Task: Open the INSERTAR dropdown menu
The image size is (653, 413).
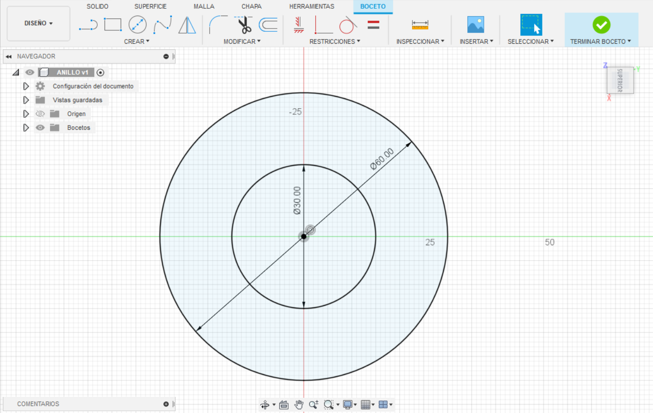Action: click(x=477, y=41)
